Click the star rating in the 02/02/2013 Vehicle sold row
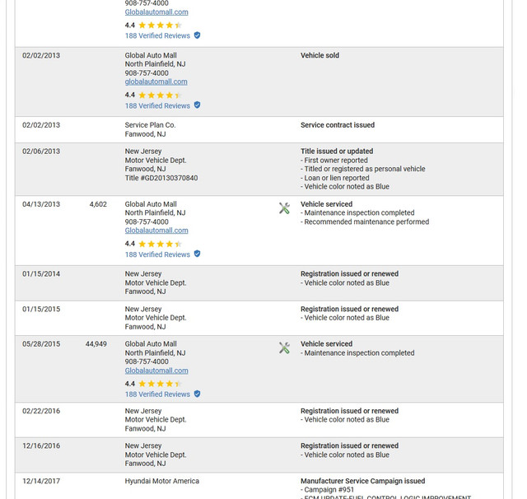Viewport: 527px width, 499px height. point(161,95)
